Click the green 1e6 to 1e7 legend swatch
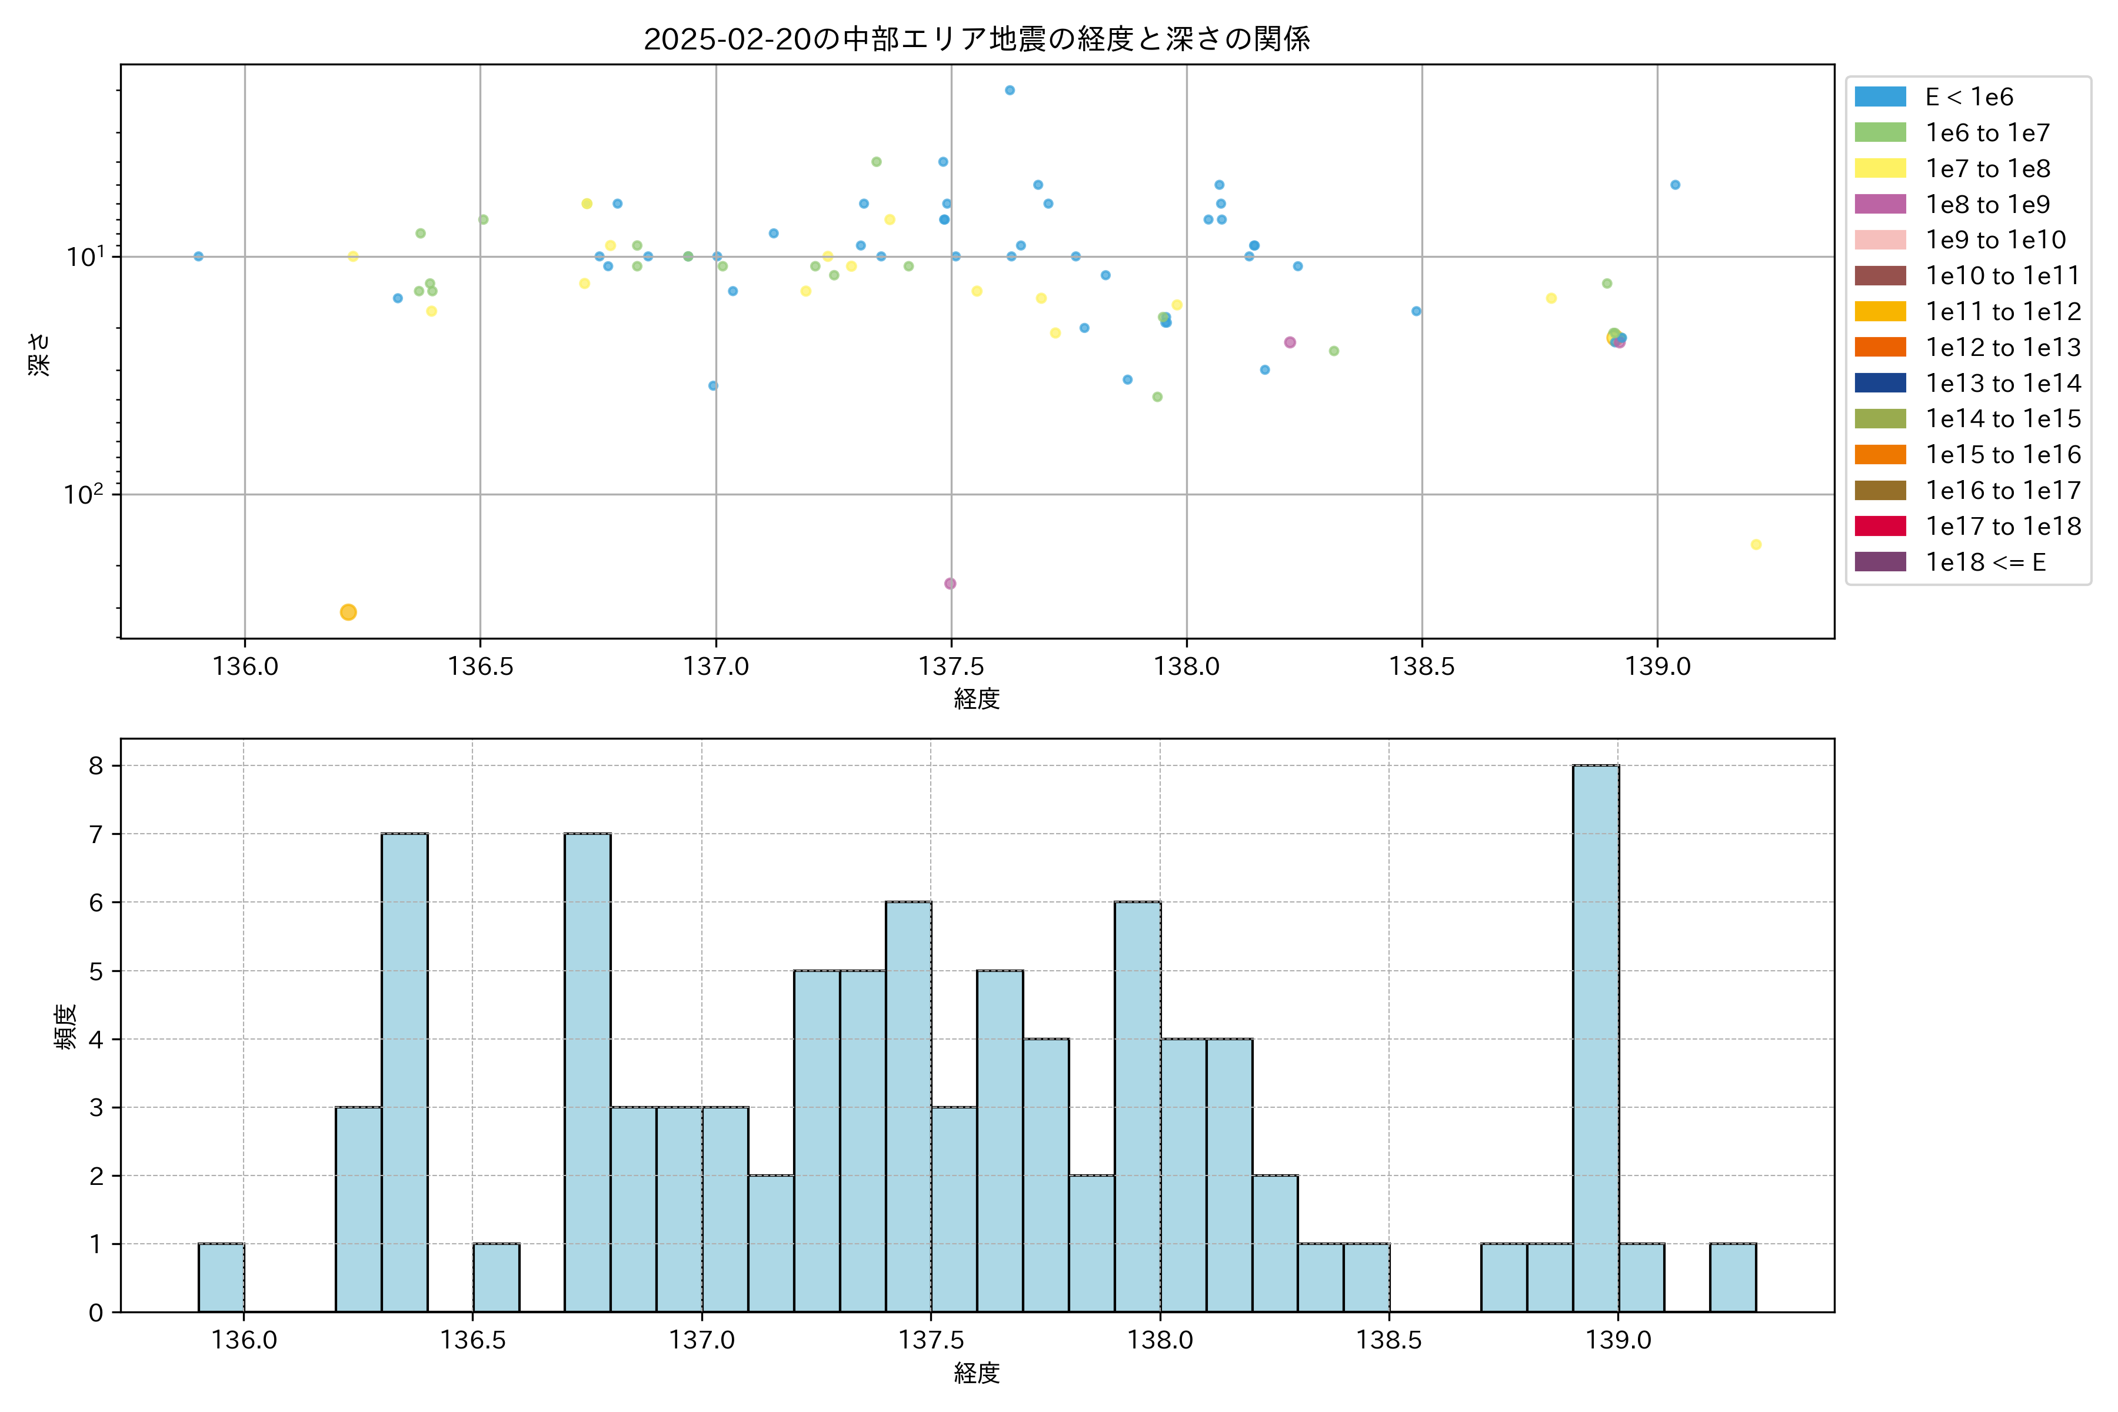 tap(1879, 132)
